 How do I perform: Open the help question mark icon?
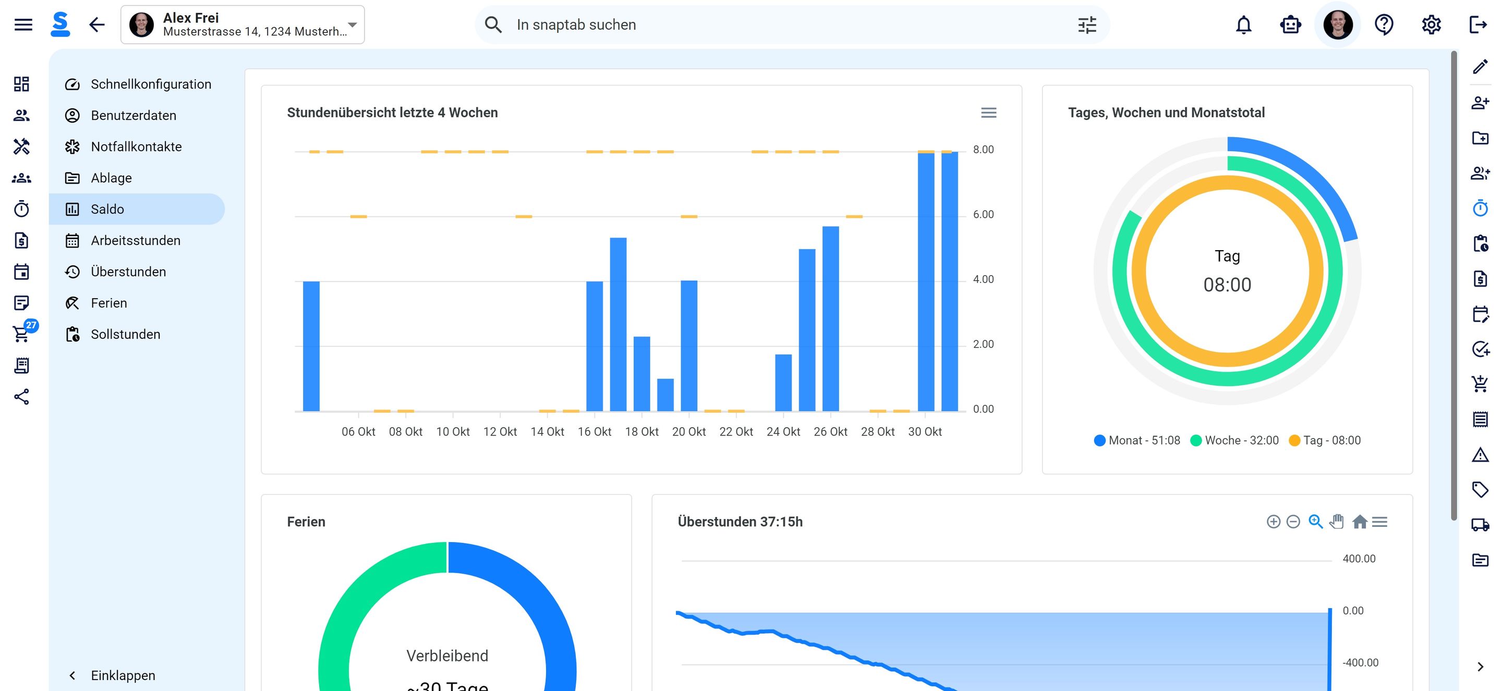pos(1384,24)
